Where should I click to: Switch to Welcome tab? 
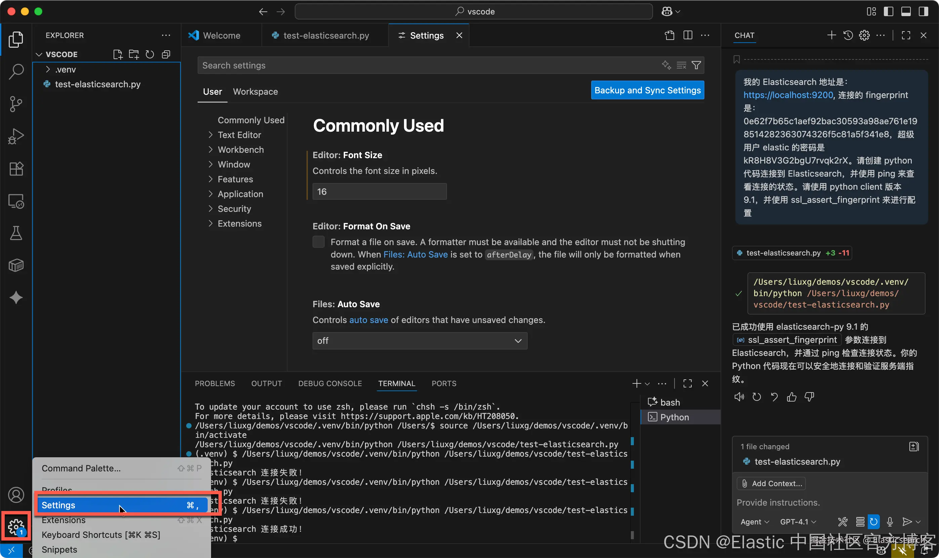click(x=221, y=35)
